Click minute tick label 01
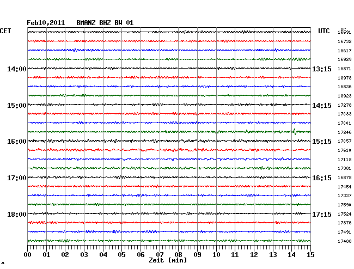This screenshot has width=354, height=269. [x=46, y=255]
